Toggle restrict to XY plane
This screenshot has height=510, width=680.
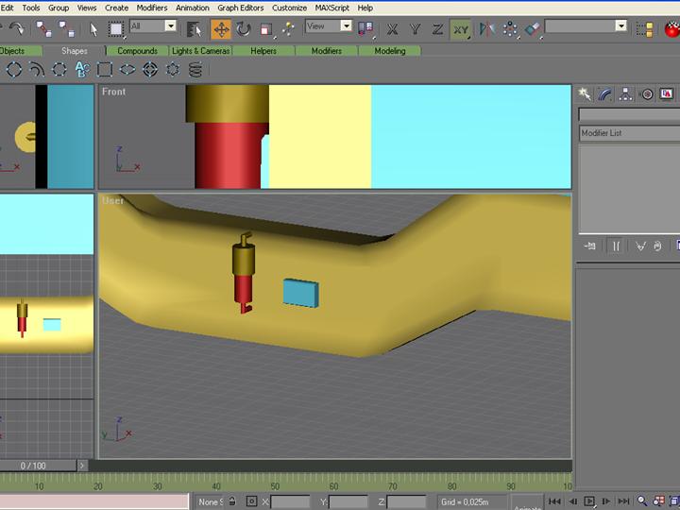point(461,29)
